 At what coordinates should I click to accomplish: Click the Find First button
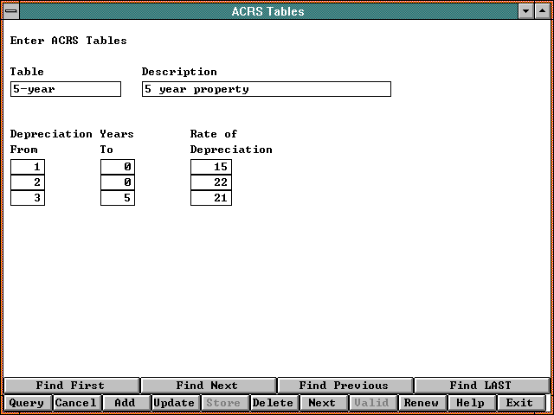tap(71, 386)
